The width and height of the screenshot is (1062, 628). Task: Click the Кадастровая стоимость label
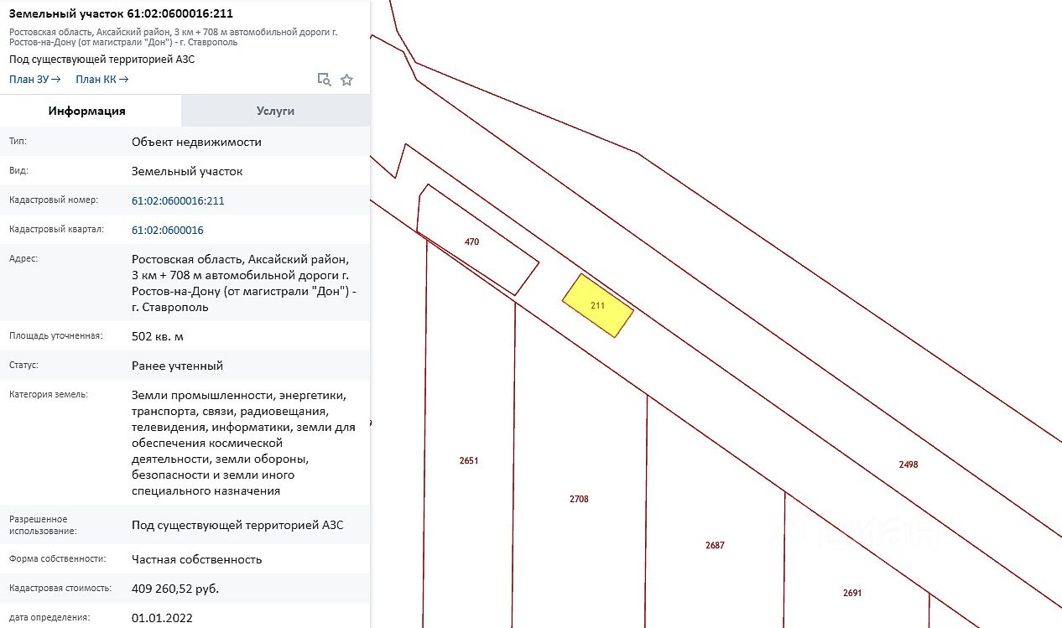[x=60, y=589]
